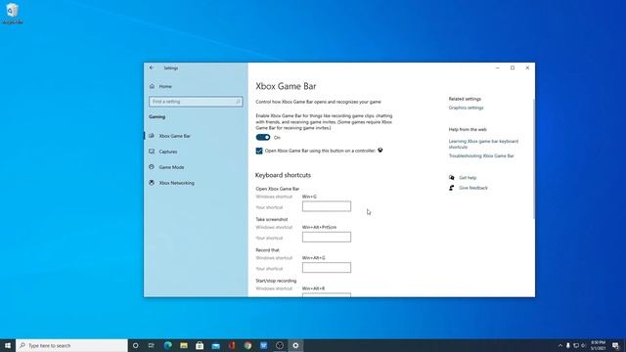Click Your shortcut field for Open Xbox Game Bar
The width and height of the screenshot is (626, 352).
(327, 206)
